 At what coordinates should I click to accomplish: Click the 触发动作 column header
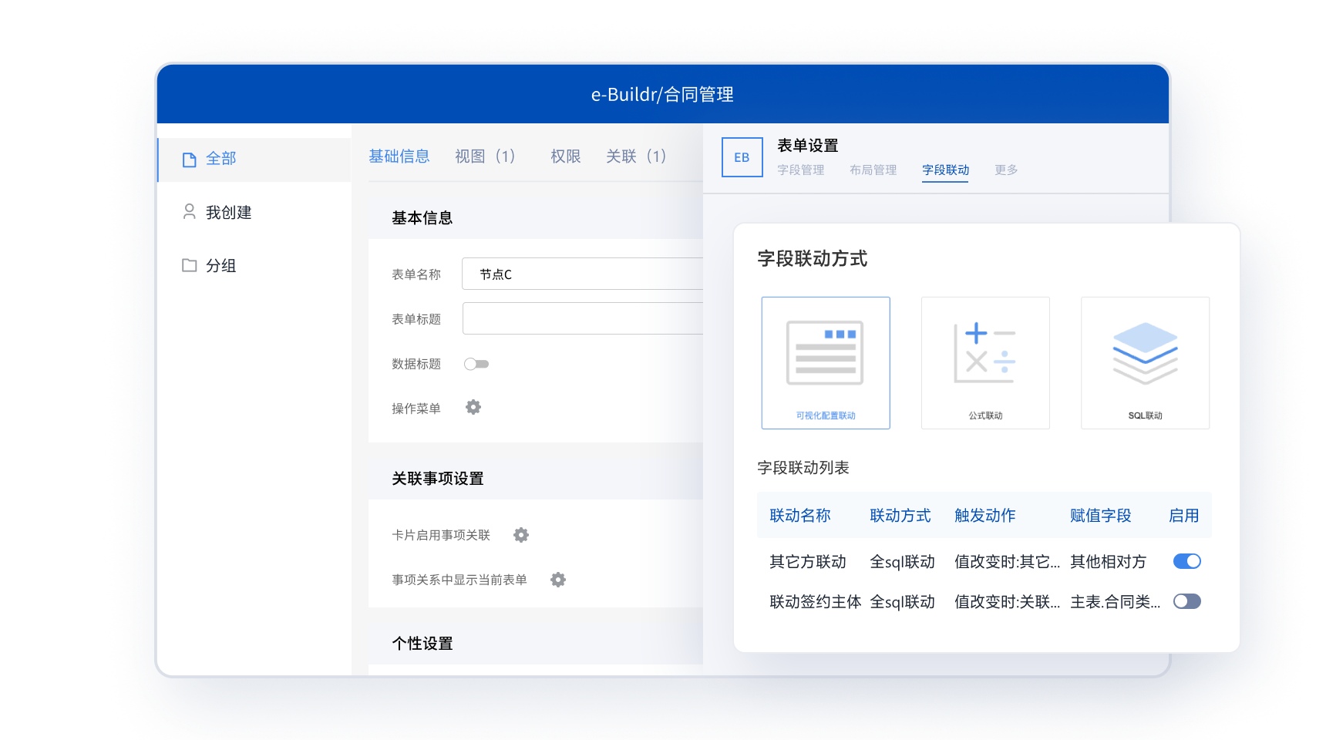click(985, 515)
